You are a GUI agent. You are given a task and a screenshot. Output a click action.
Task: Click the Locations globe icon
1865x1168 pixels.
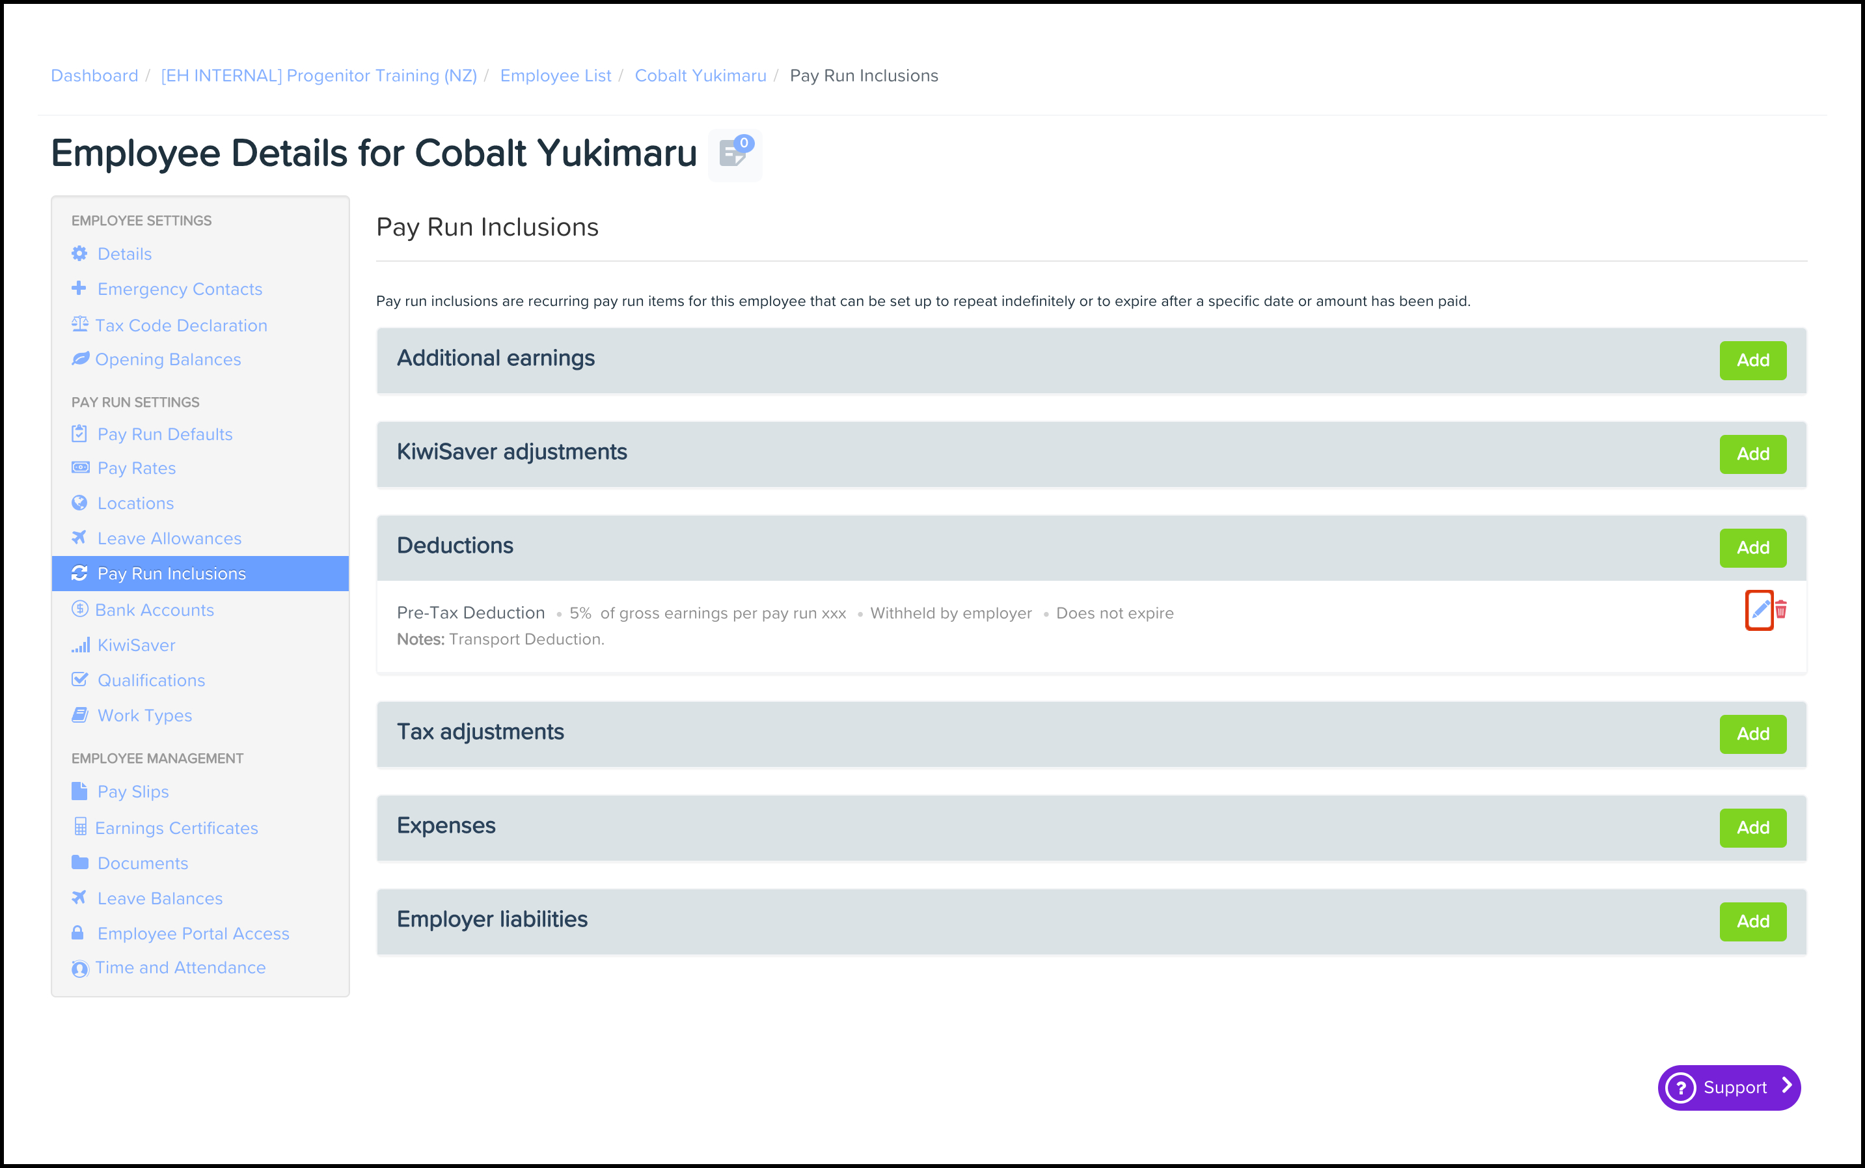pos(79,503)
